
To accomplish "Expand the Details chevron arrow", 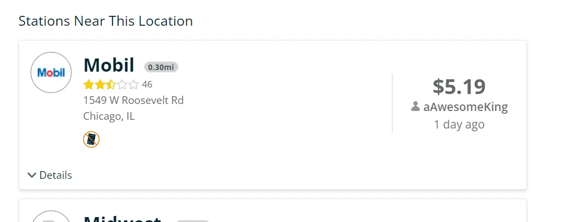I will [x=32, y=176].
